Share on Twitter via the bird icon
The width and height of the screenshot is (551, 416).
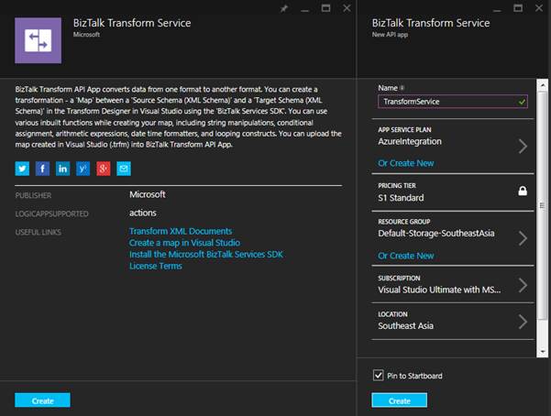(x=22, y=169)
